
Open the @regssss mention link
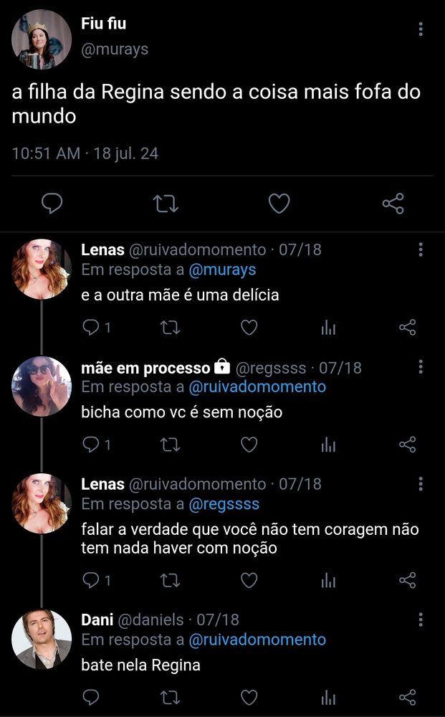point(224,504)
